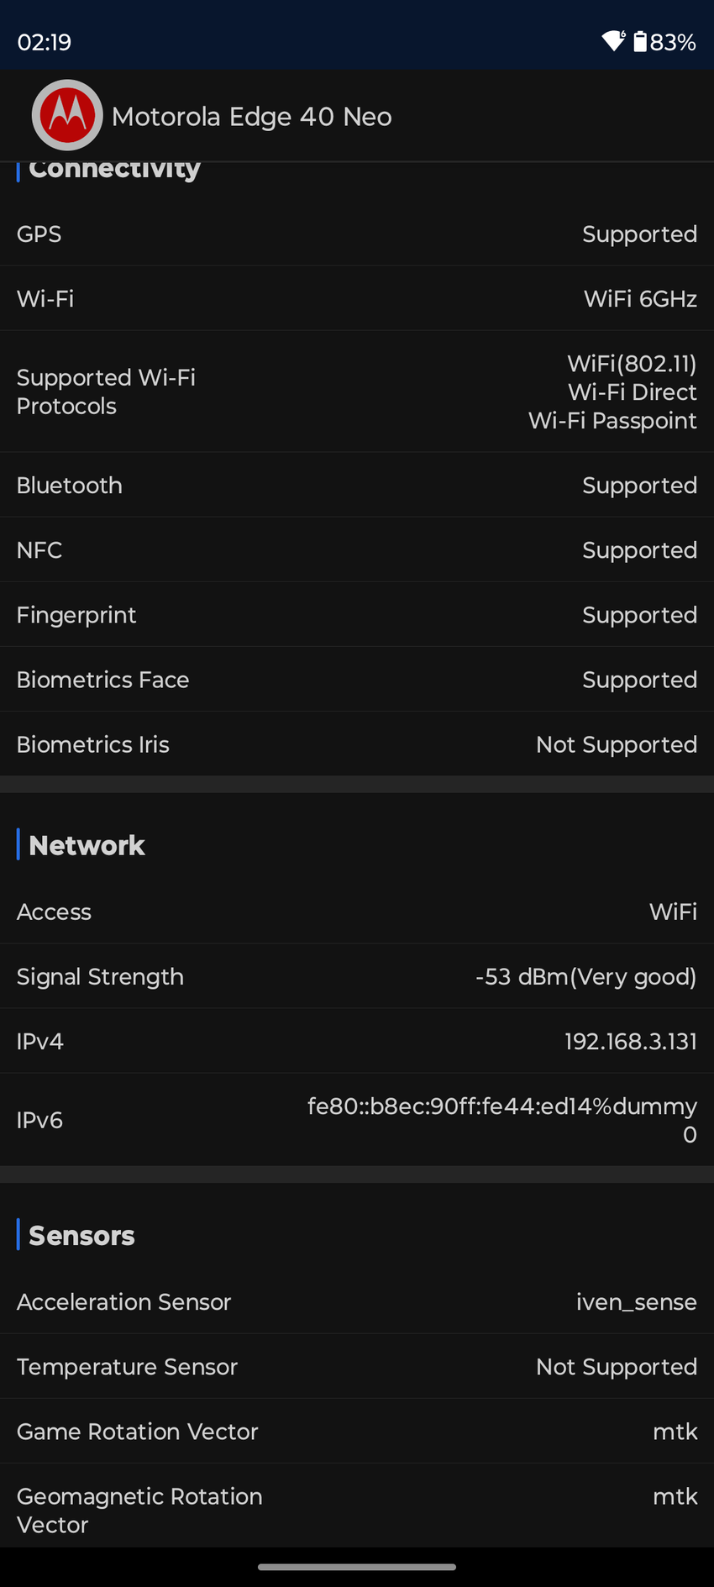Select the Biometrics Face row
Image resolution: width=714 pixels, height=1587 pixels.
point(357,680)
